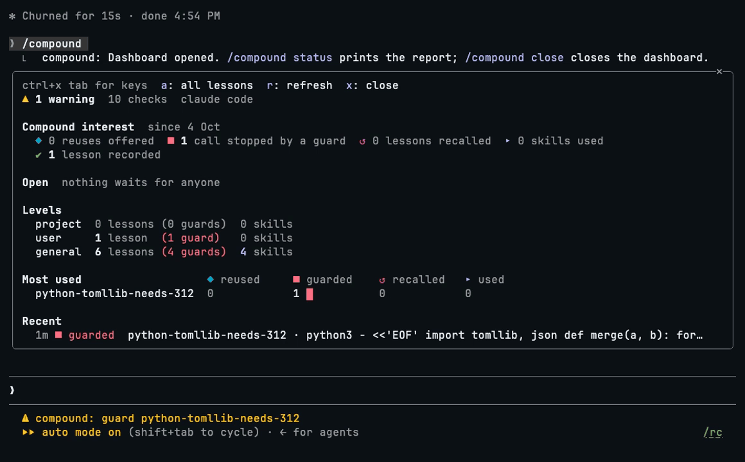Image resolution: width=745 pixels, height=462 pixels.
Task: Click the red guarded bar for python-tomllib-needs-312
Action: point(310,294)
